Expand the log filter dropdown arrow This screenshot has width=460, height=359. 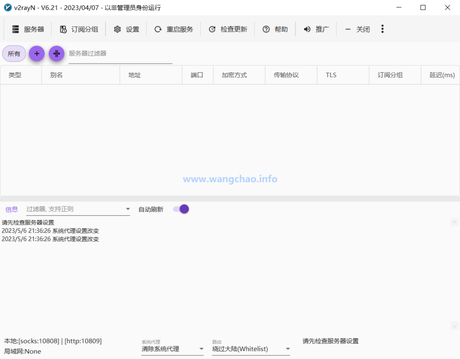pos(128,209)
